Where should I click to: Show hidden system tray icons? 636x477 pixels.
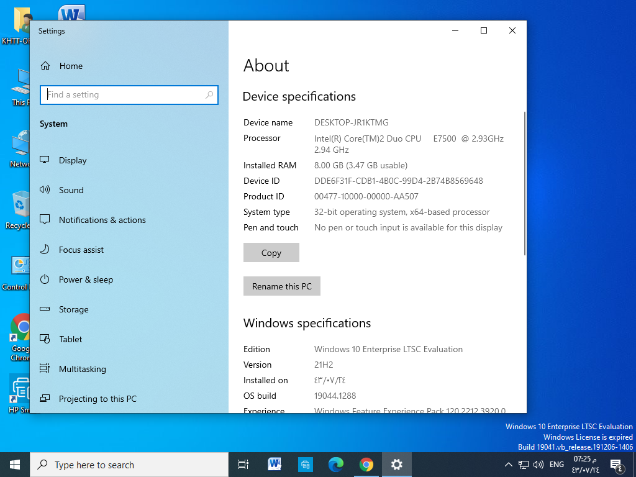pos(508,465)
